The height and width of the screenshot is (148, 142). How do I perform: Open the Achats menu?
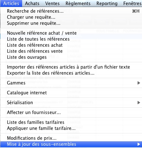(x=32, y=3)
